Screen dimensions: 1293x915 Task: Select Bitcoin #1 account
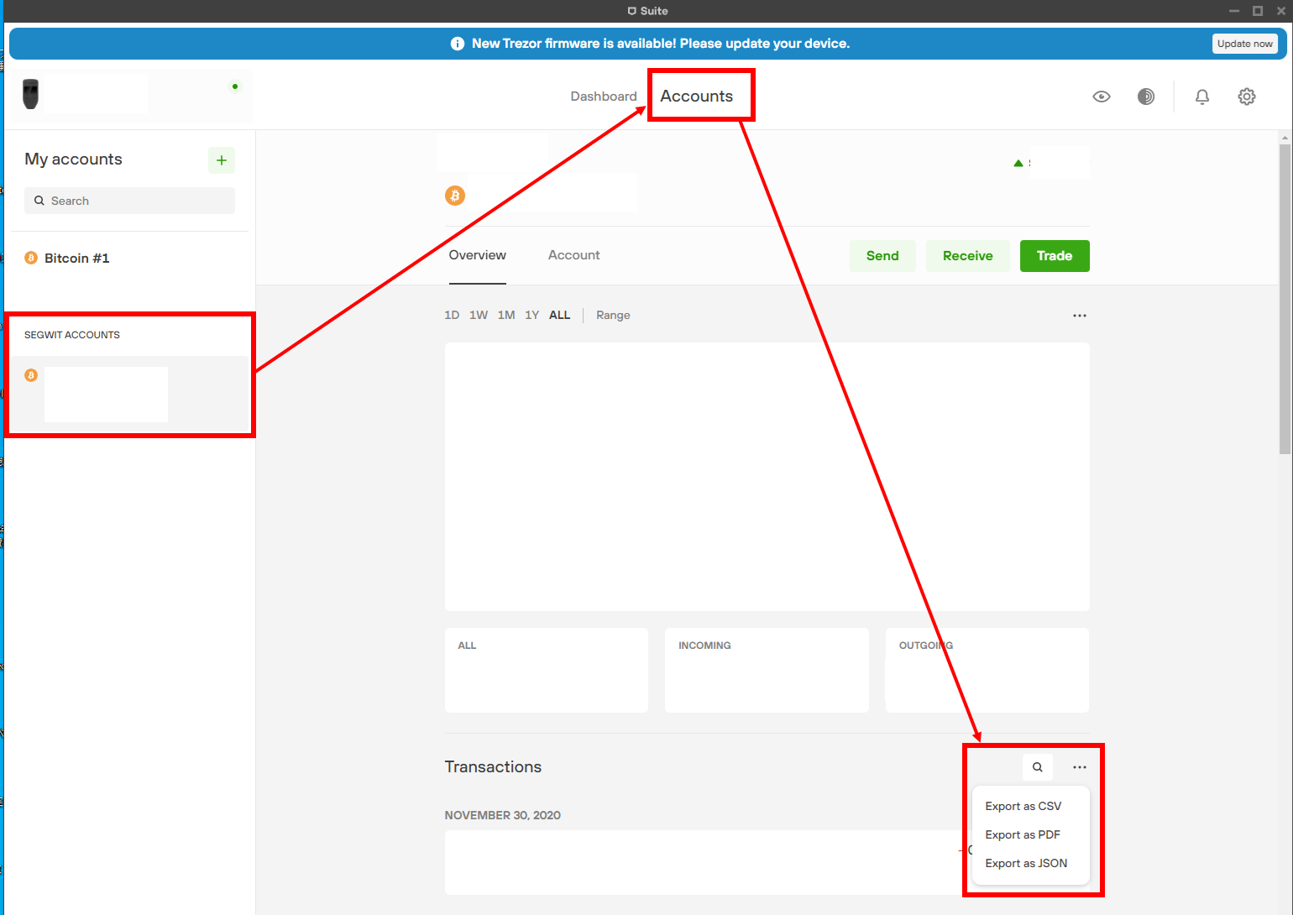pos(130,258)
